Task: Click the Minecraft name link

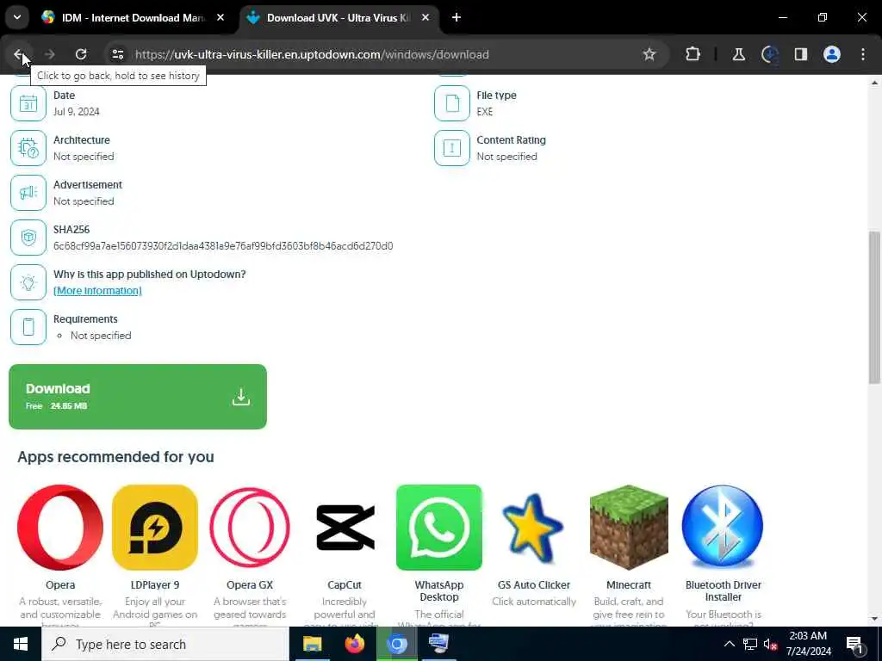Action: 628,584
